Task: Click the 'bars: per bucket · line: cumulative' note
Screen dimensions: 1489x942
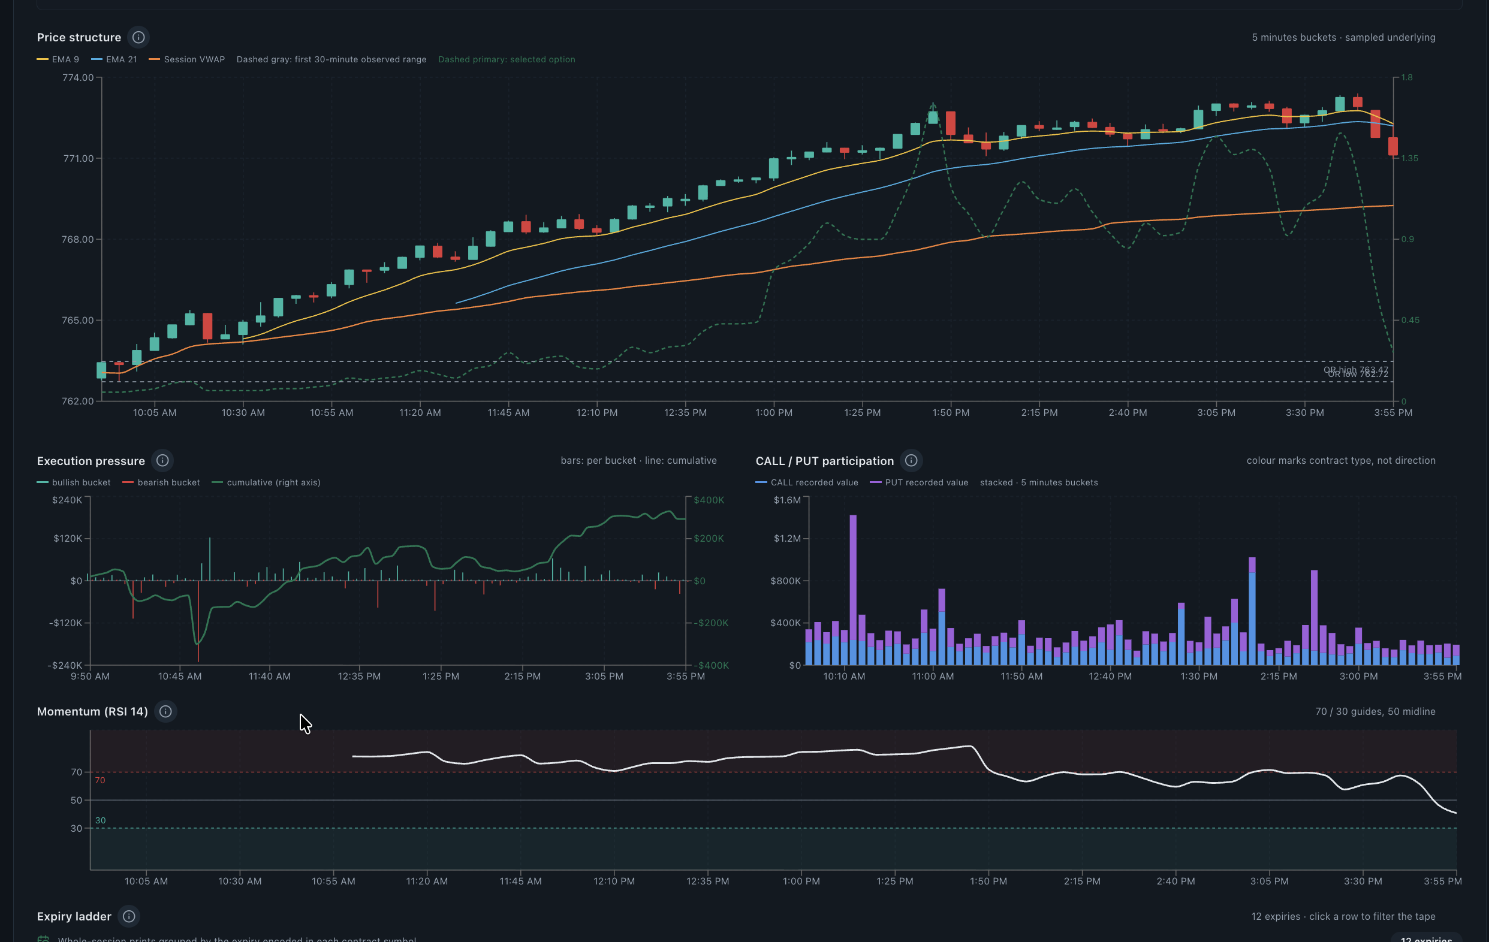Action: click(639, 460)
